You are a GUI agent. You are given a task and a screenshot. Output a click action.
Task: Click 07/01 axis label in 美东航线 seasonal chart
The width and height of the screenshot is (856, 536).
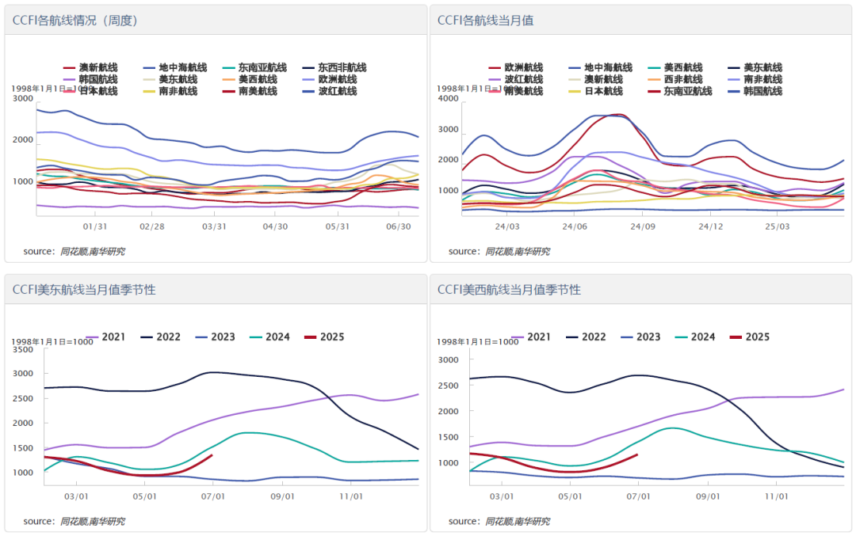[213, 496]
